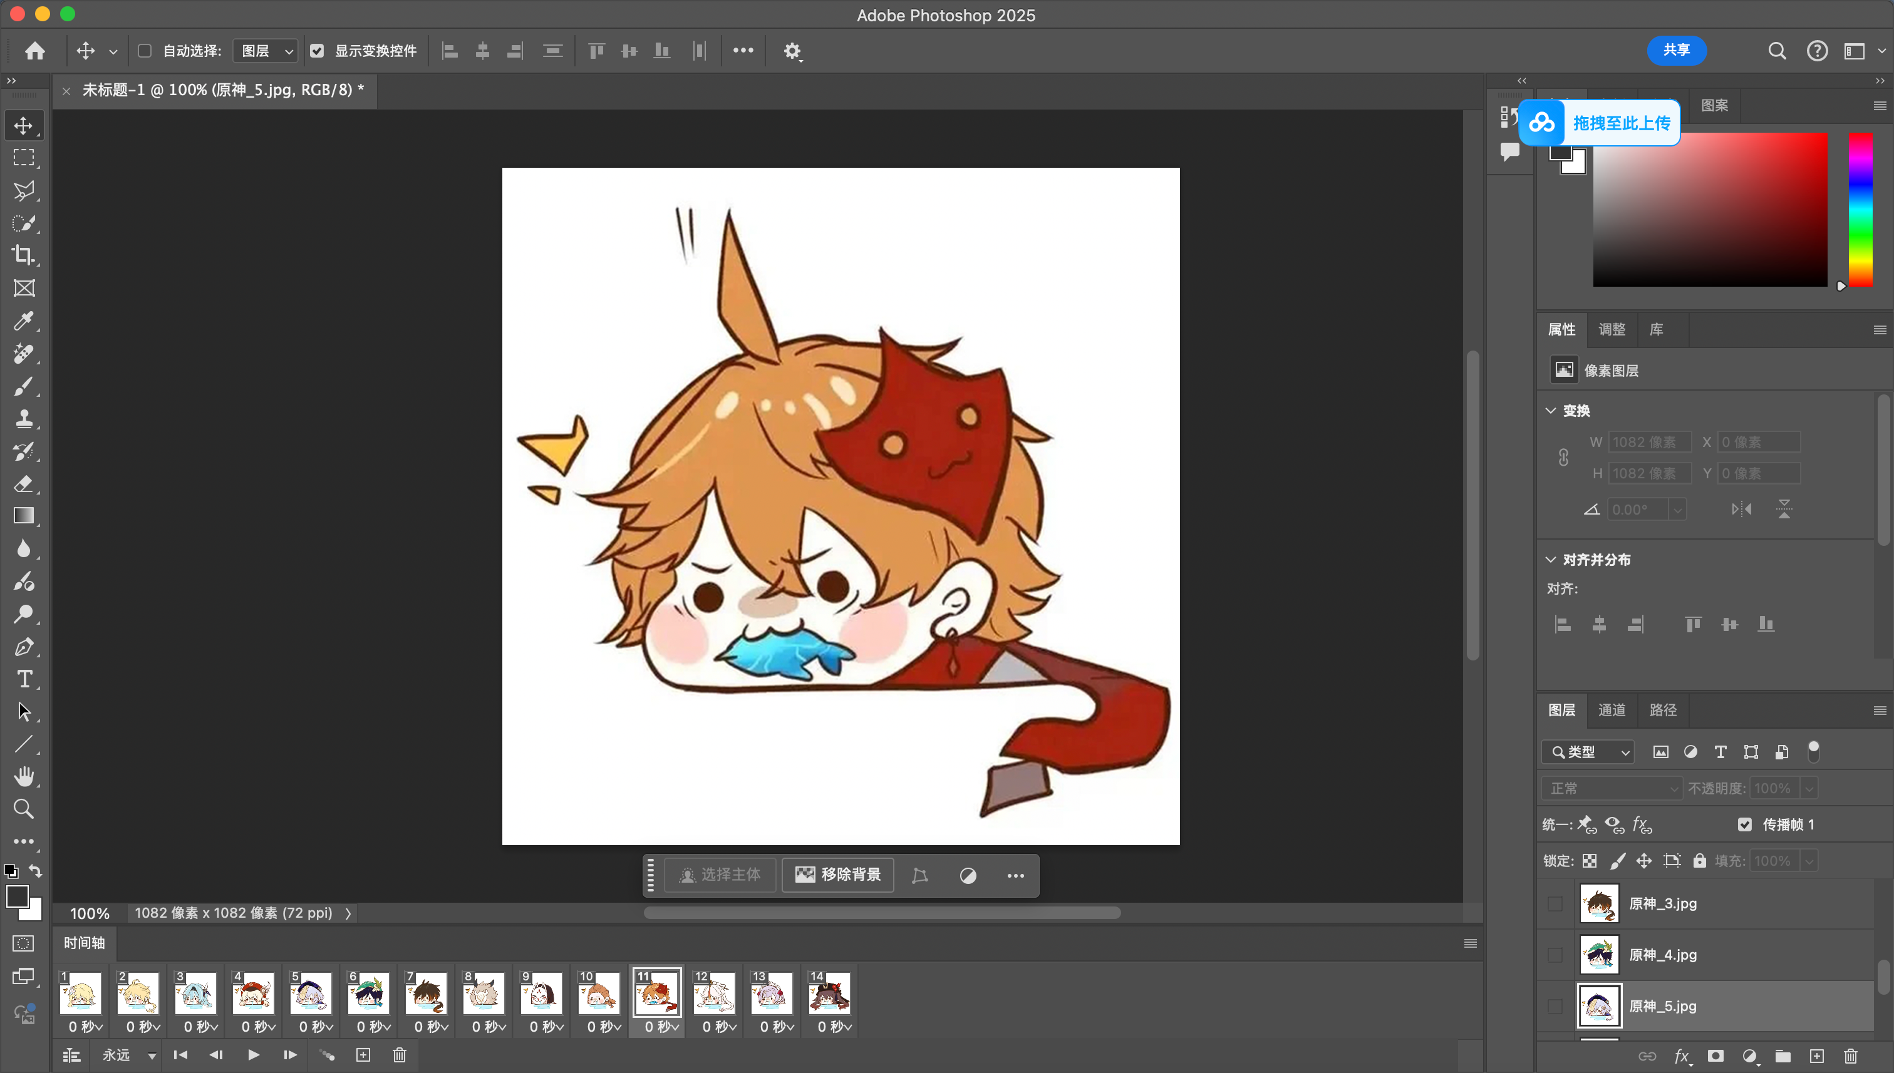The image size is (1894, 1073).
Task: Pick the Brush tool
Action: tap(24, 386)
